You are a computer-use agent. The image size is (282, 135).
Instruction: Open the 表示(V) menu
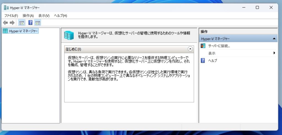(44, 16)
